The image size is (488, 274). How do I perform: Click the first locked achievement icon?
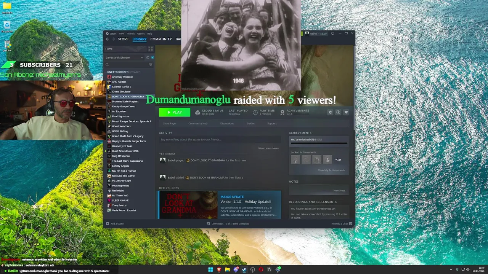295,159
